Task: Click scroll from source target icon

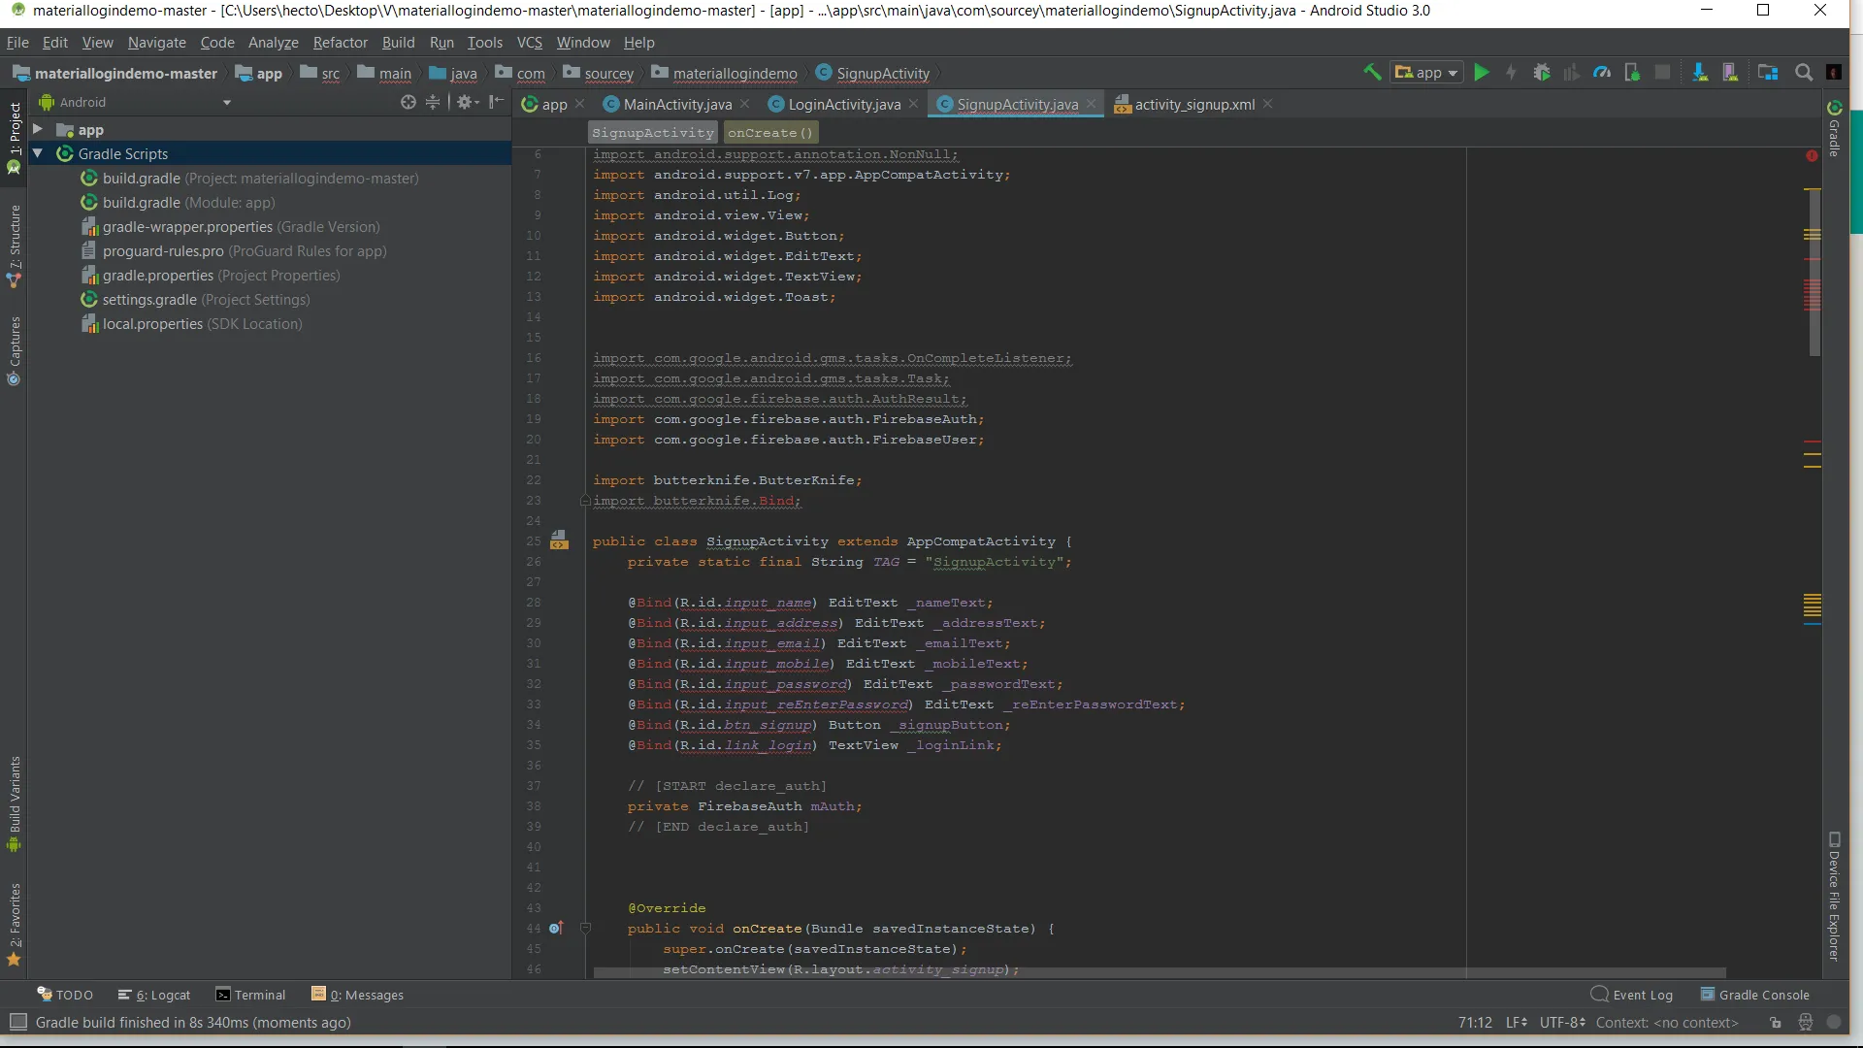Action: pyautogui.click(x=408, y=102)
